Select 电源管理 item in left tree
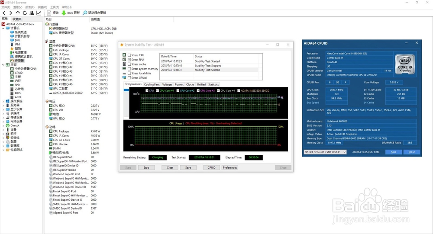The image size is (433, 234). (21, 52)
